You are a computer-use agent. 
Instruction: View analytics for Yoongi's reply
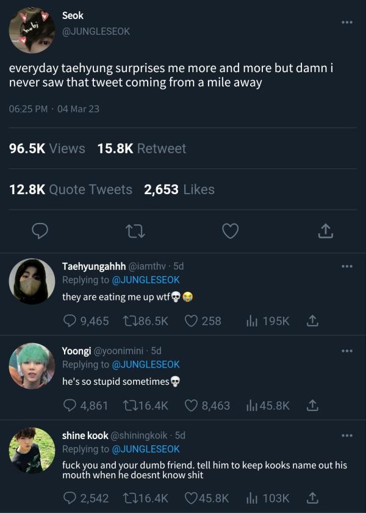coord(251,405)
